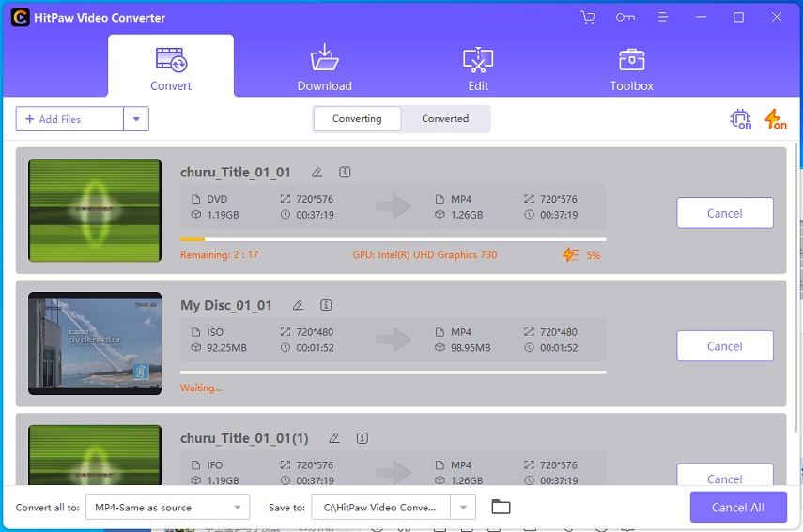Click the file name churu_Title_01_01(1)
This screenshot has height=532, width=803.
coord(244,438)
